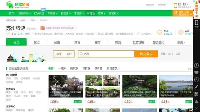Image resolution: width=200 pixels, height=112 pixels.
Task: Click the 中国 breadcrumb link
Action: [x=23, y=20]
